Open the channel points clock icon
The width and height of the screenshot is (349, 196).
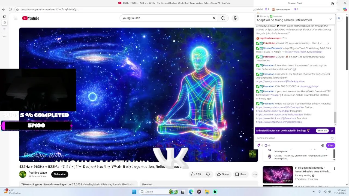point(266,145)
